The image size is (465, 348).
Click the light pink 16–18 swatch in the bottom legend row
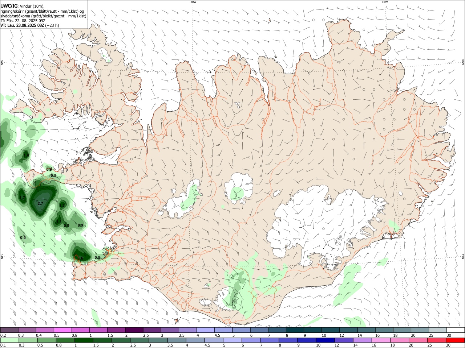(381, 340)
